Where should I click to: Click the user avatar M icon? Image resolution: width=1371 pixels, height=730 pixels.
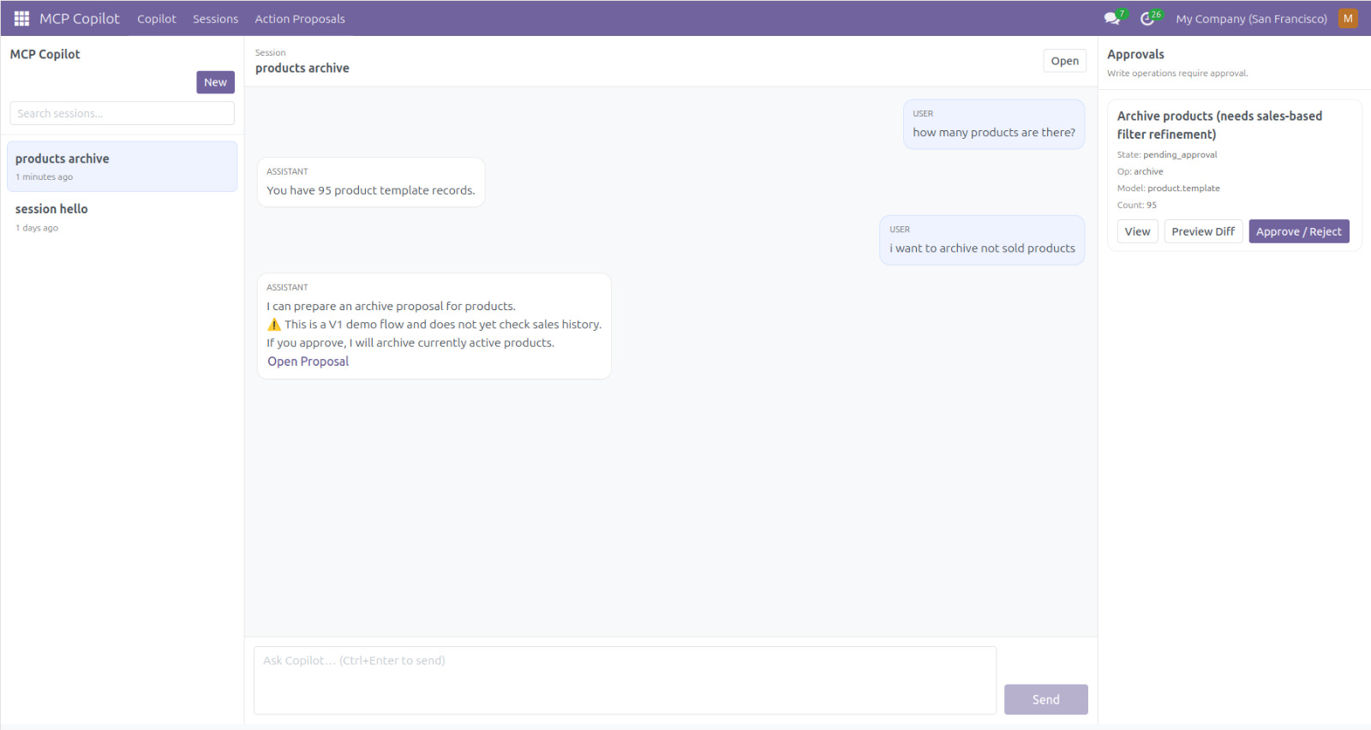(1348, 18)
